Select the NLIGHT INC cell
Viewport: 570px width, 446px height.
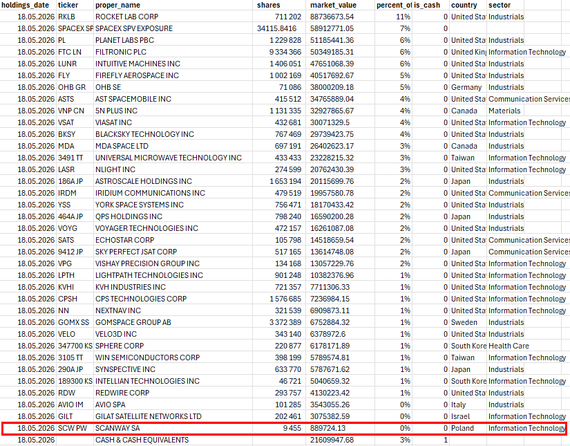tap(173, 169)
